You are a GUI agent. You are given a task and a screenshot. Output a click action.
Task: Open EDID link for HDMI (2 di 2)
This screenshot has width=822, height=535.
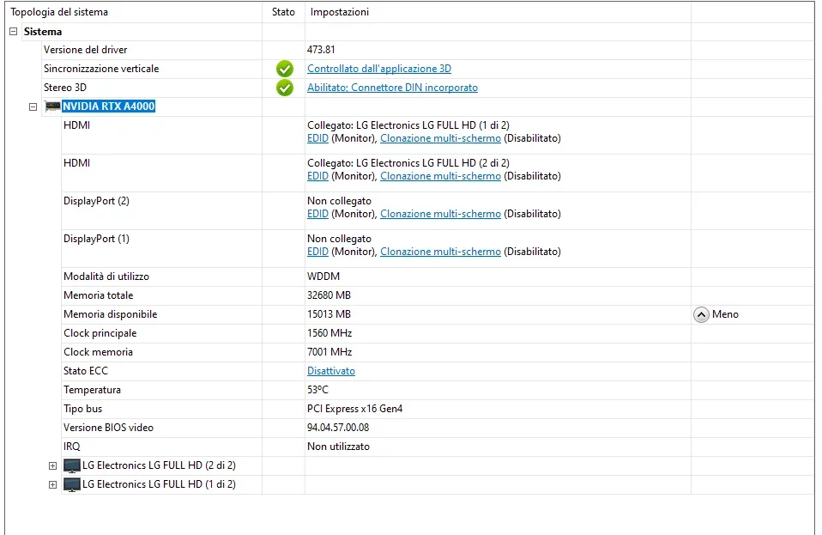(x=317, y=176)
